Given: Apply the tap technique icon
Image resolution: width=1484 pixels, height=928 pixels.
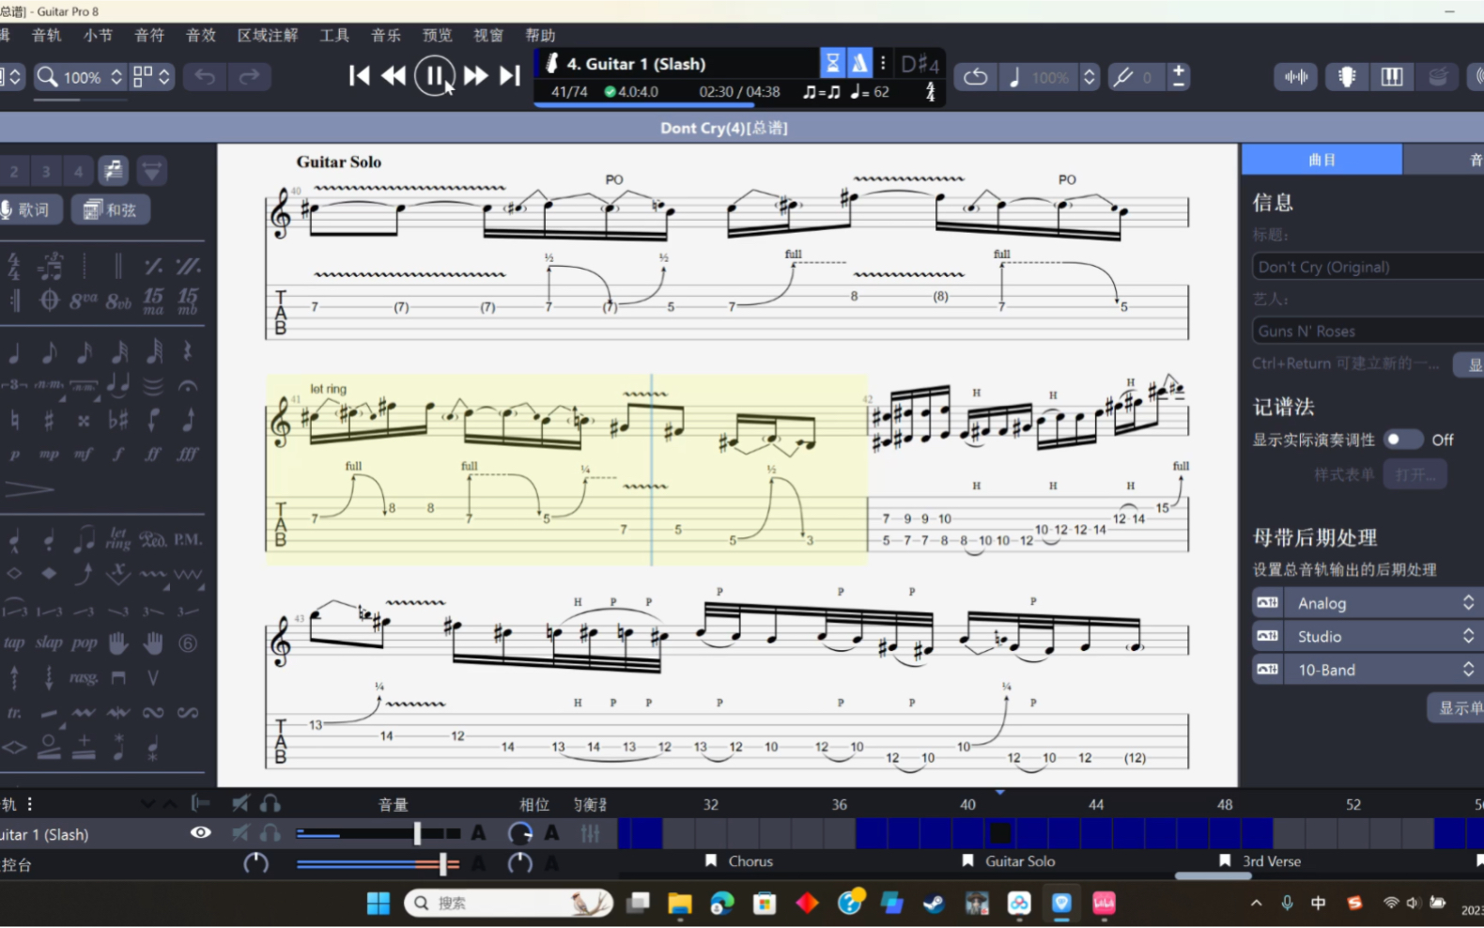Looking at the screenshot, I should (x=14, y=643).
